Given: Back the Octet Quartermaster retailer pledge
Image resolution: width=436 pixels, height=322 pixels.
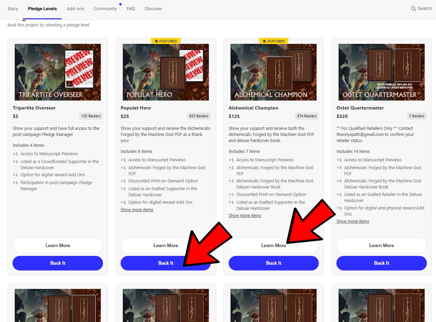Looking at the screenshot, I should [x=381, y=263].
